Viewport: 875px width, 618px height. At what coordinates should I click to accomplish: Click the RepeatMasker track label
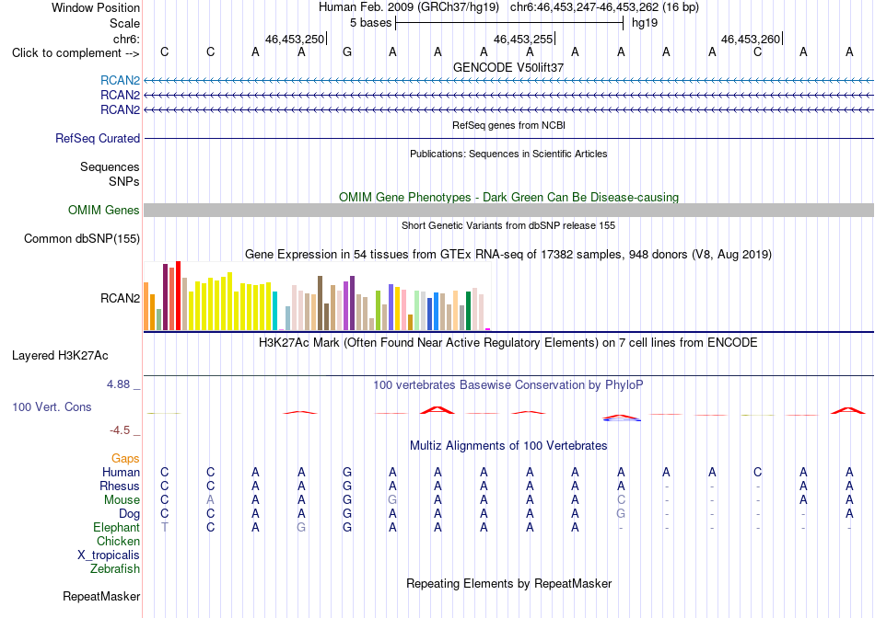click(x=101, y=596)
